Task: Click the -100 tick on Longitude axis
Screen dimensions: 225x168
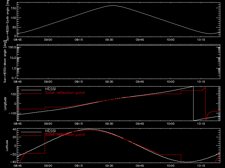Action: (12, 113)
